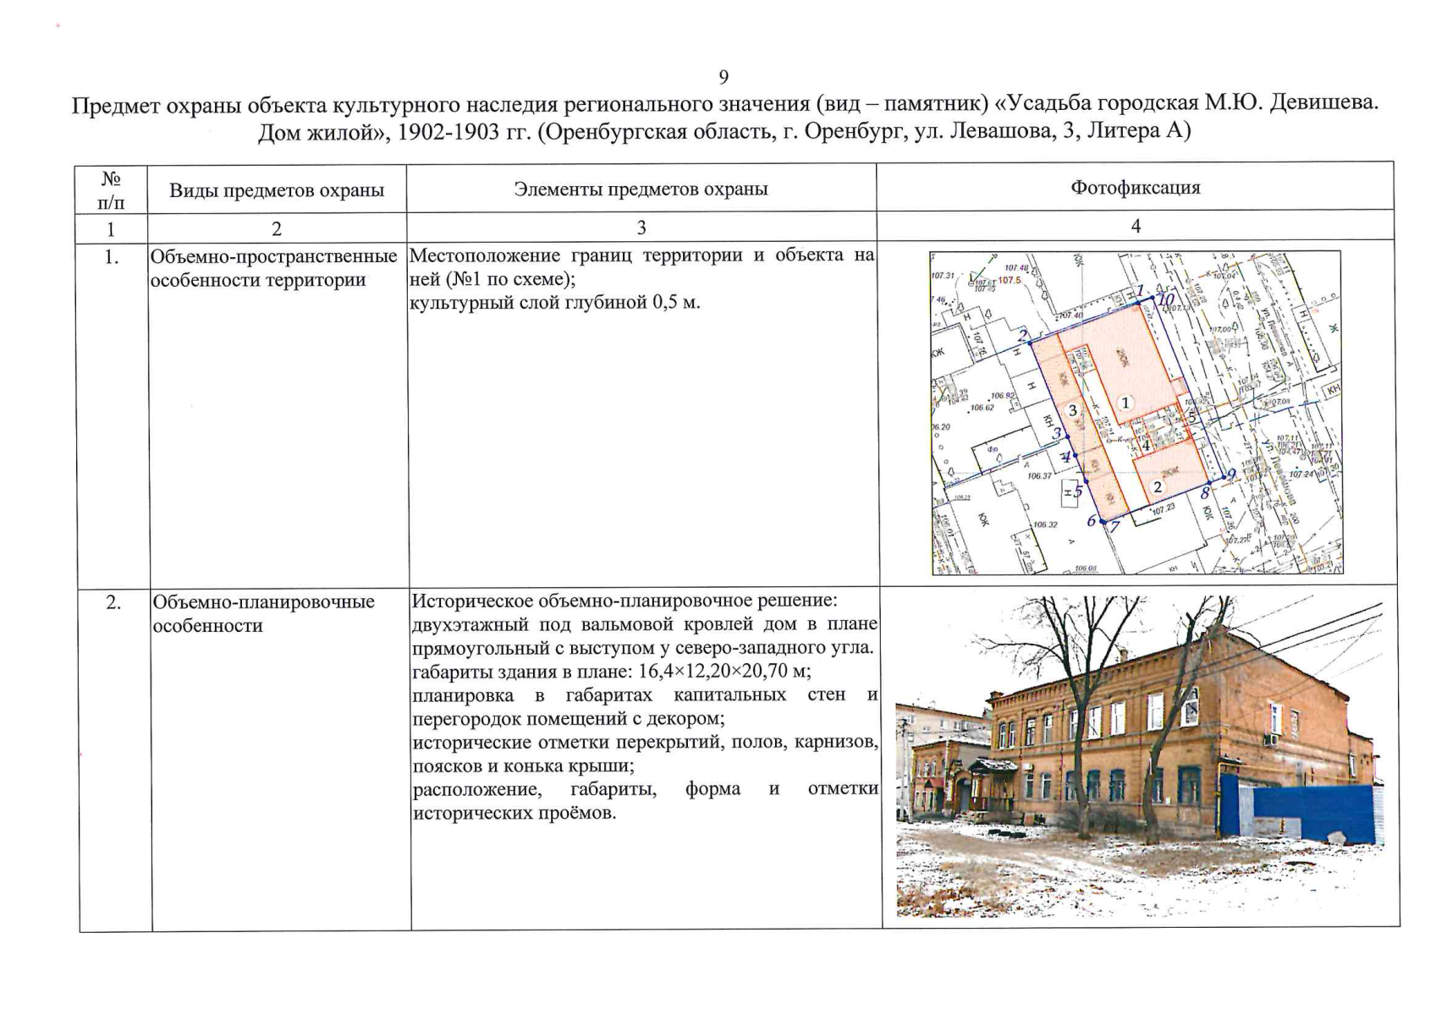This screenshot has height=1015, width=1436.
Task: Click blue boundary point 7 on map
Action: tap(1114, 527)
